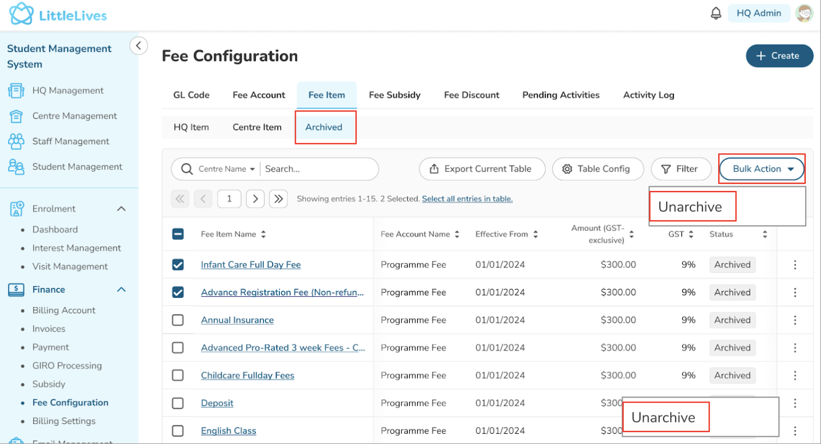Click the Search input field
The image size is (821, 444).
click(x=317, y=169)
